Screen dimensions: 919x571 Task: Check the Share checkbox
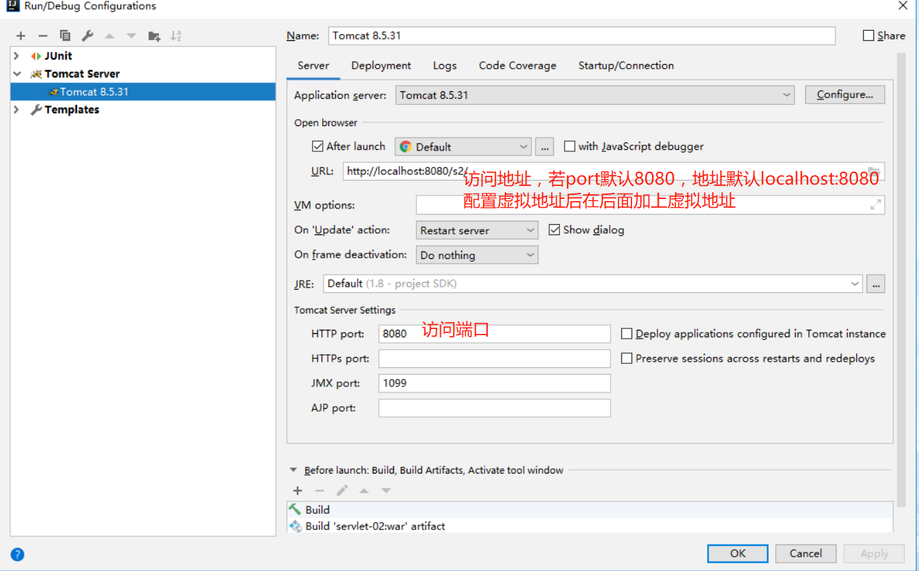[x=869, y=35]
